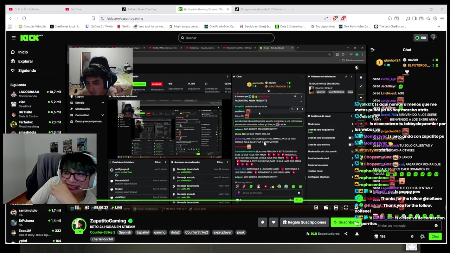Screen dimensions: 450x253
Task: Open the ZapatitoGaming channel avatar
Action: tap(79, 226)
